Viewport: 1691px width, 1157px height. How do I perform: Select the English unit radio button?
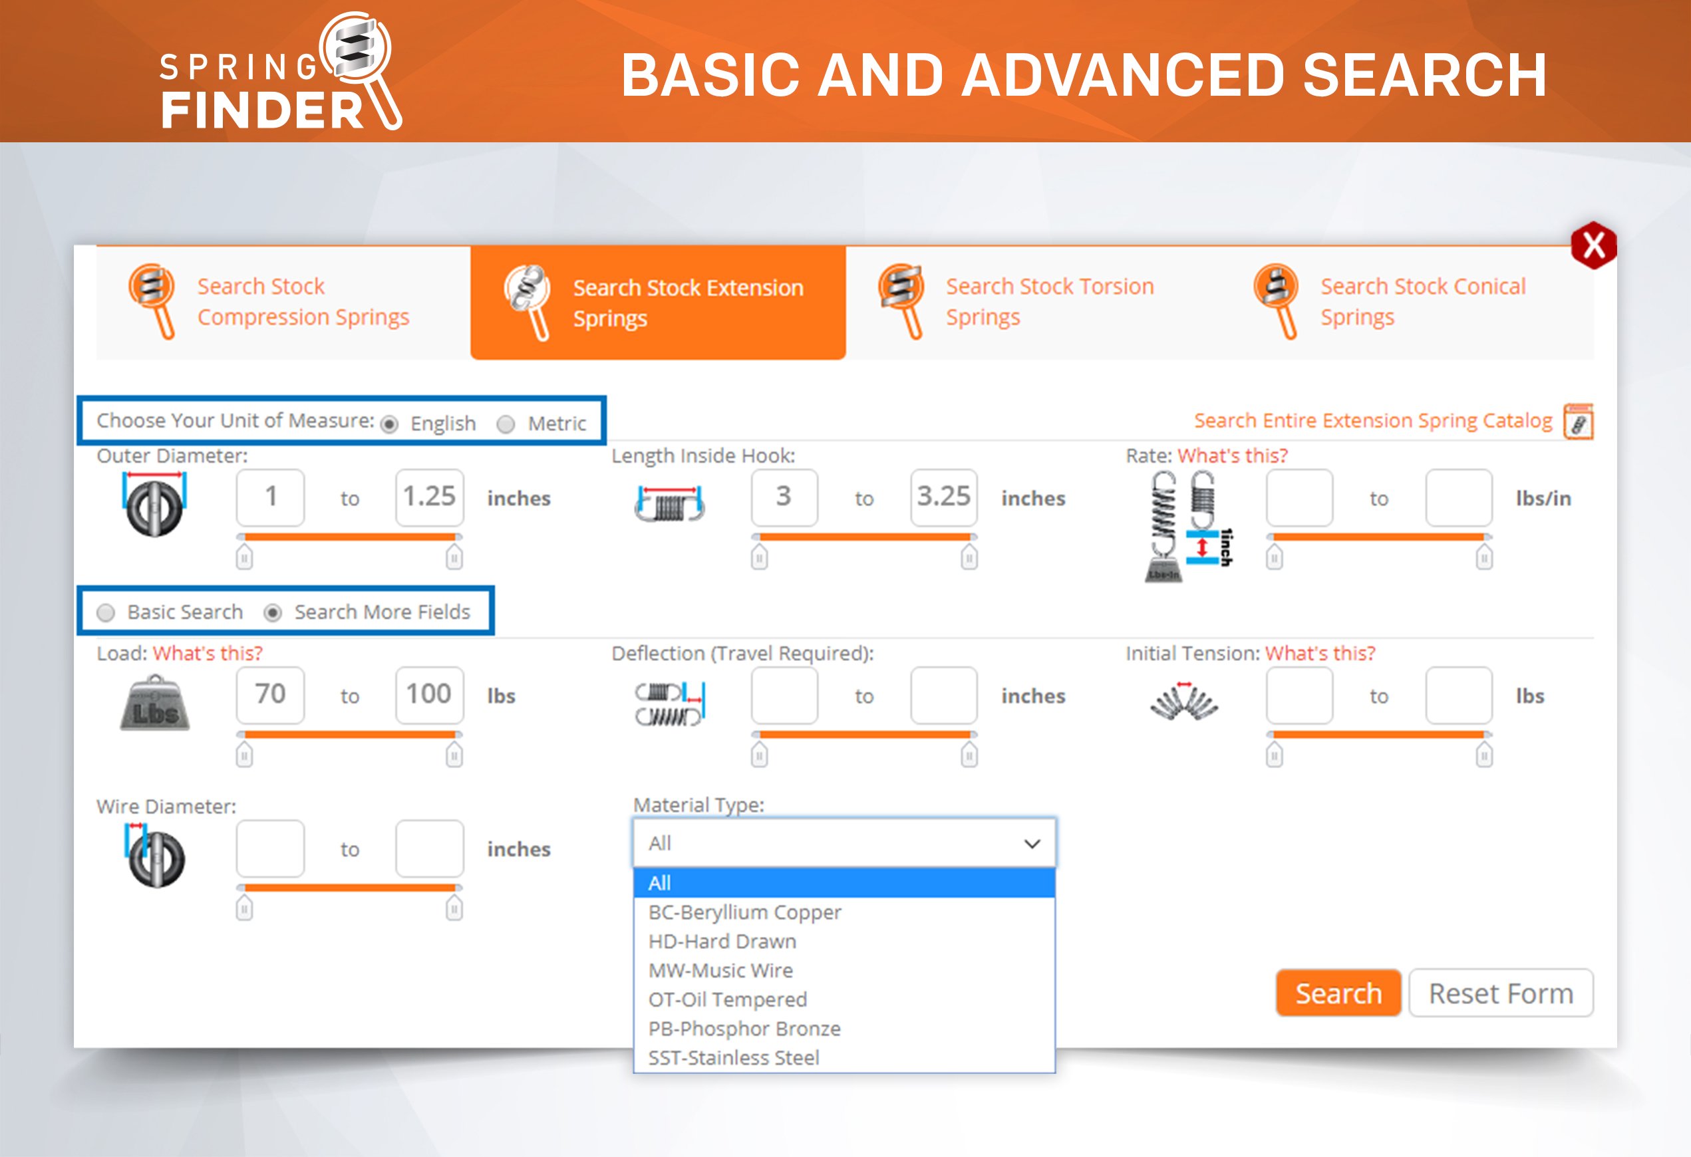(x=390, y=424)
